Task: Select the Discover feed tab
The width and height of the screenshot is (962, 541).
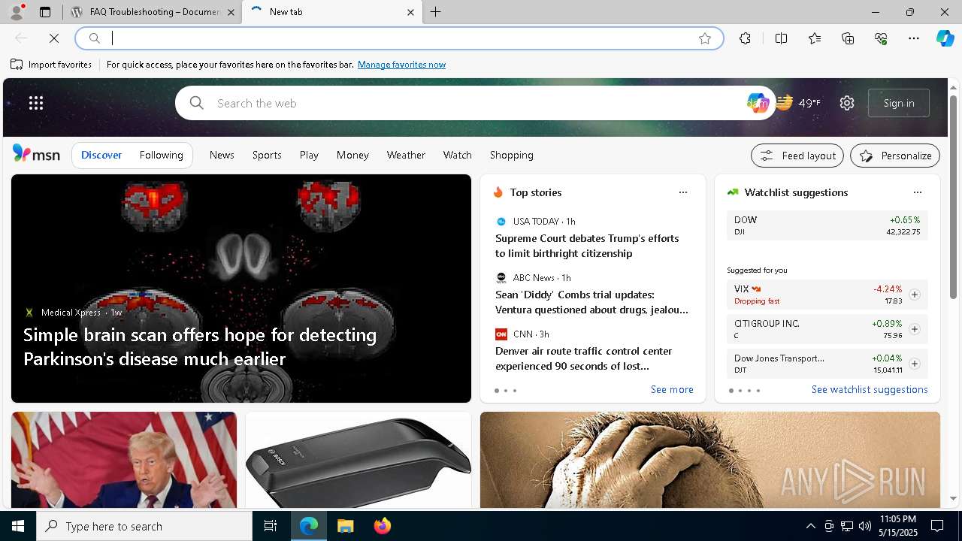Action: tap(101, 155)
